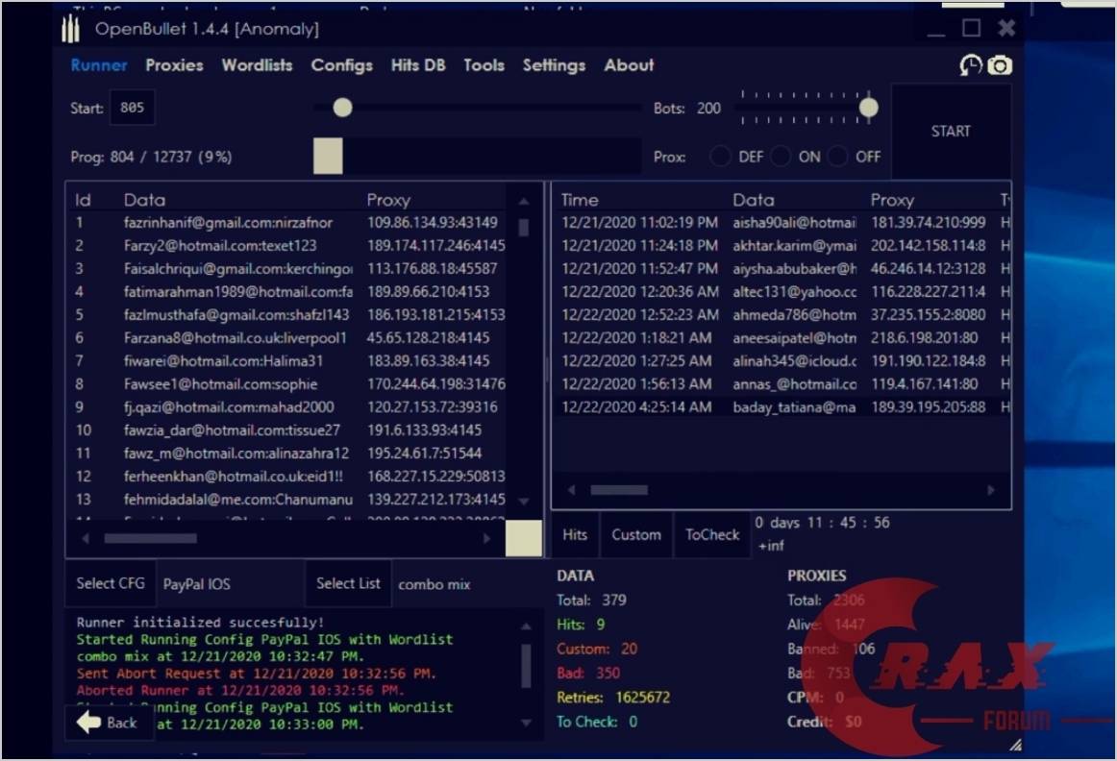Screen dimensions: 1117x761
Task: Click proxy cell 120.27.153.72:39316
Action: click(x=433, y=407)
